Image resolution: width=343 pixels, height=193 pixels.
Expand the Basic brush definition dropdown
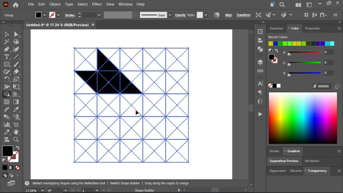click(x=170, y=15)
